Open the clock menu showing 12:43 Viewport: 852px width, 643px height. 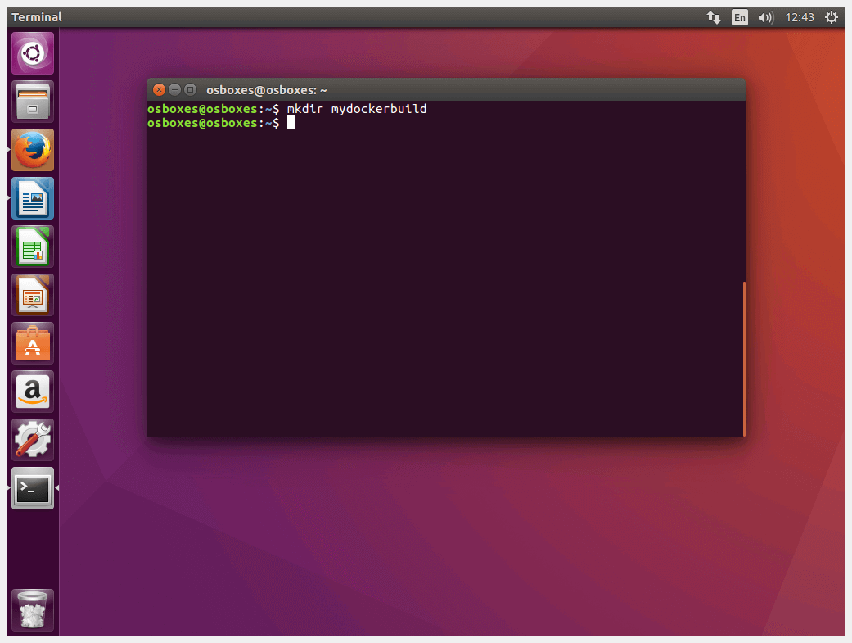[x=800, y=16]
